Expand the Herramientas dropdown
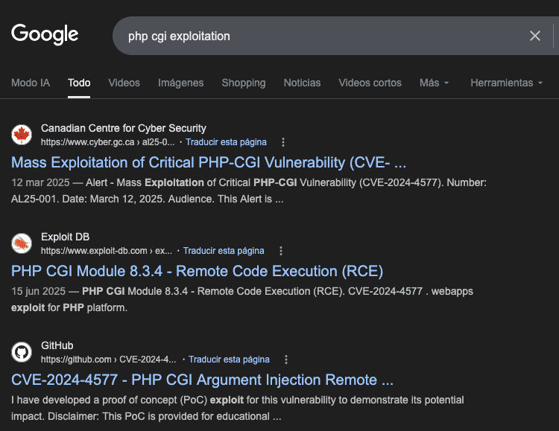Image resolution: width=559 pixels, height=431 pixels. tap(506, 83)
